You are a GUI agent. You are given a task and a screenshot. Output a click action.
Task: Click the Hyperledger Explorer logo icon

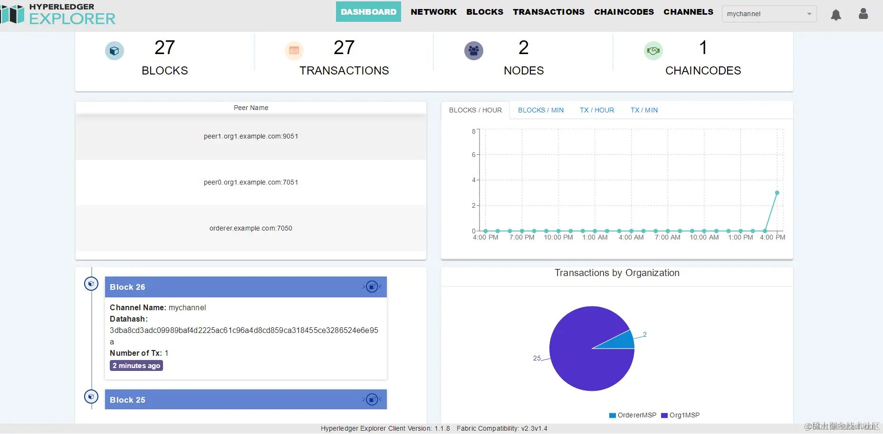[13, 14]
